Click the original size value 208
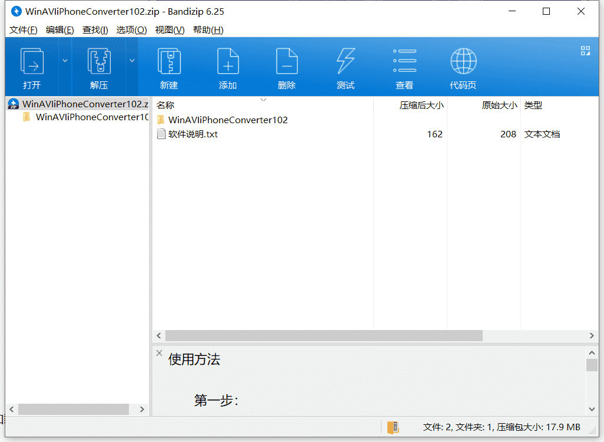The height and width of the screenshot is (442, 604). click(x=508, y=134)
